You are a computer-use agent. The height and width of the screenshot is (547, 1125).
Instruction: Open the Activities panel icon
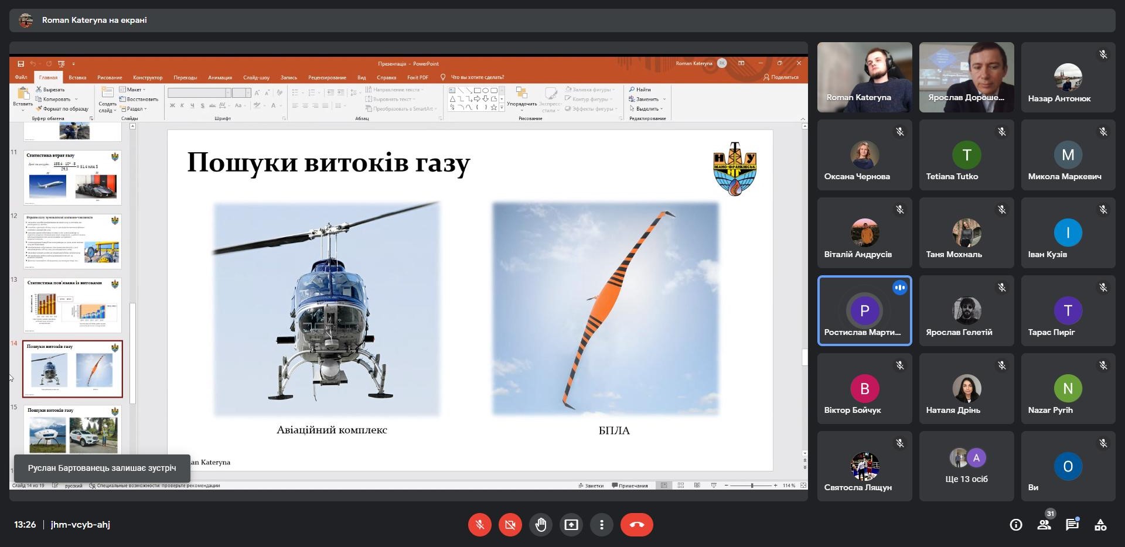coord(1100,525)
